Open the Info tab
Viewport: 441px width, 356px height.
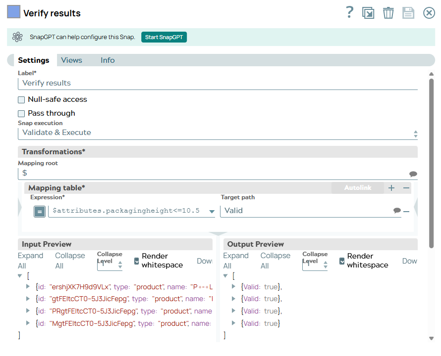click(108, 60)
